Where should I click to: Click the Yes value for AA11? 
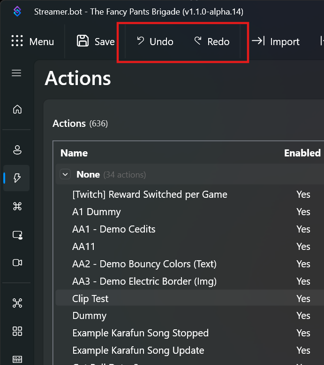303,247
